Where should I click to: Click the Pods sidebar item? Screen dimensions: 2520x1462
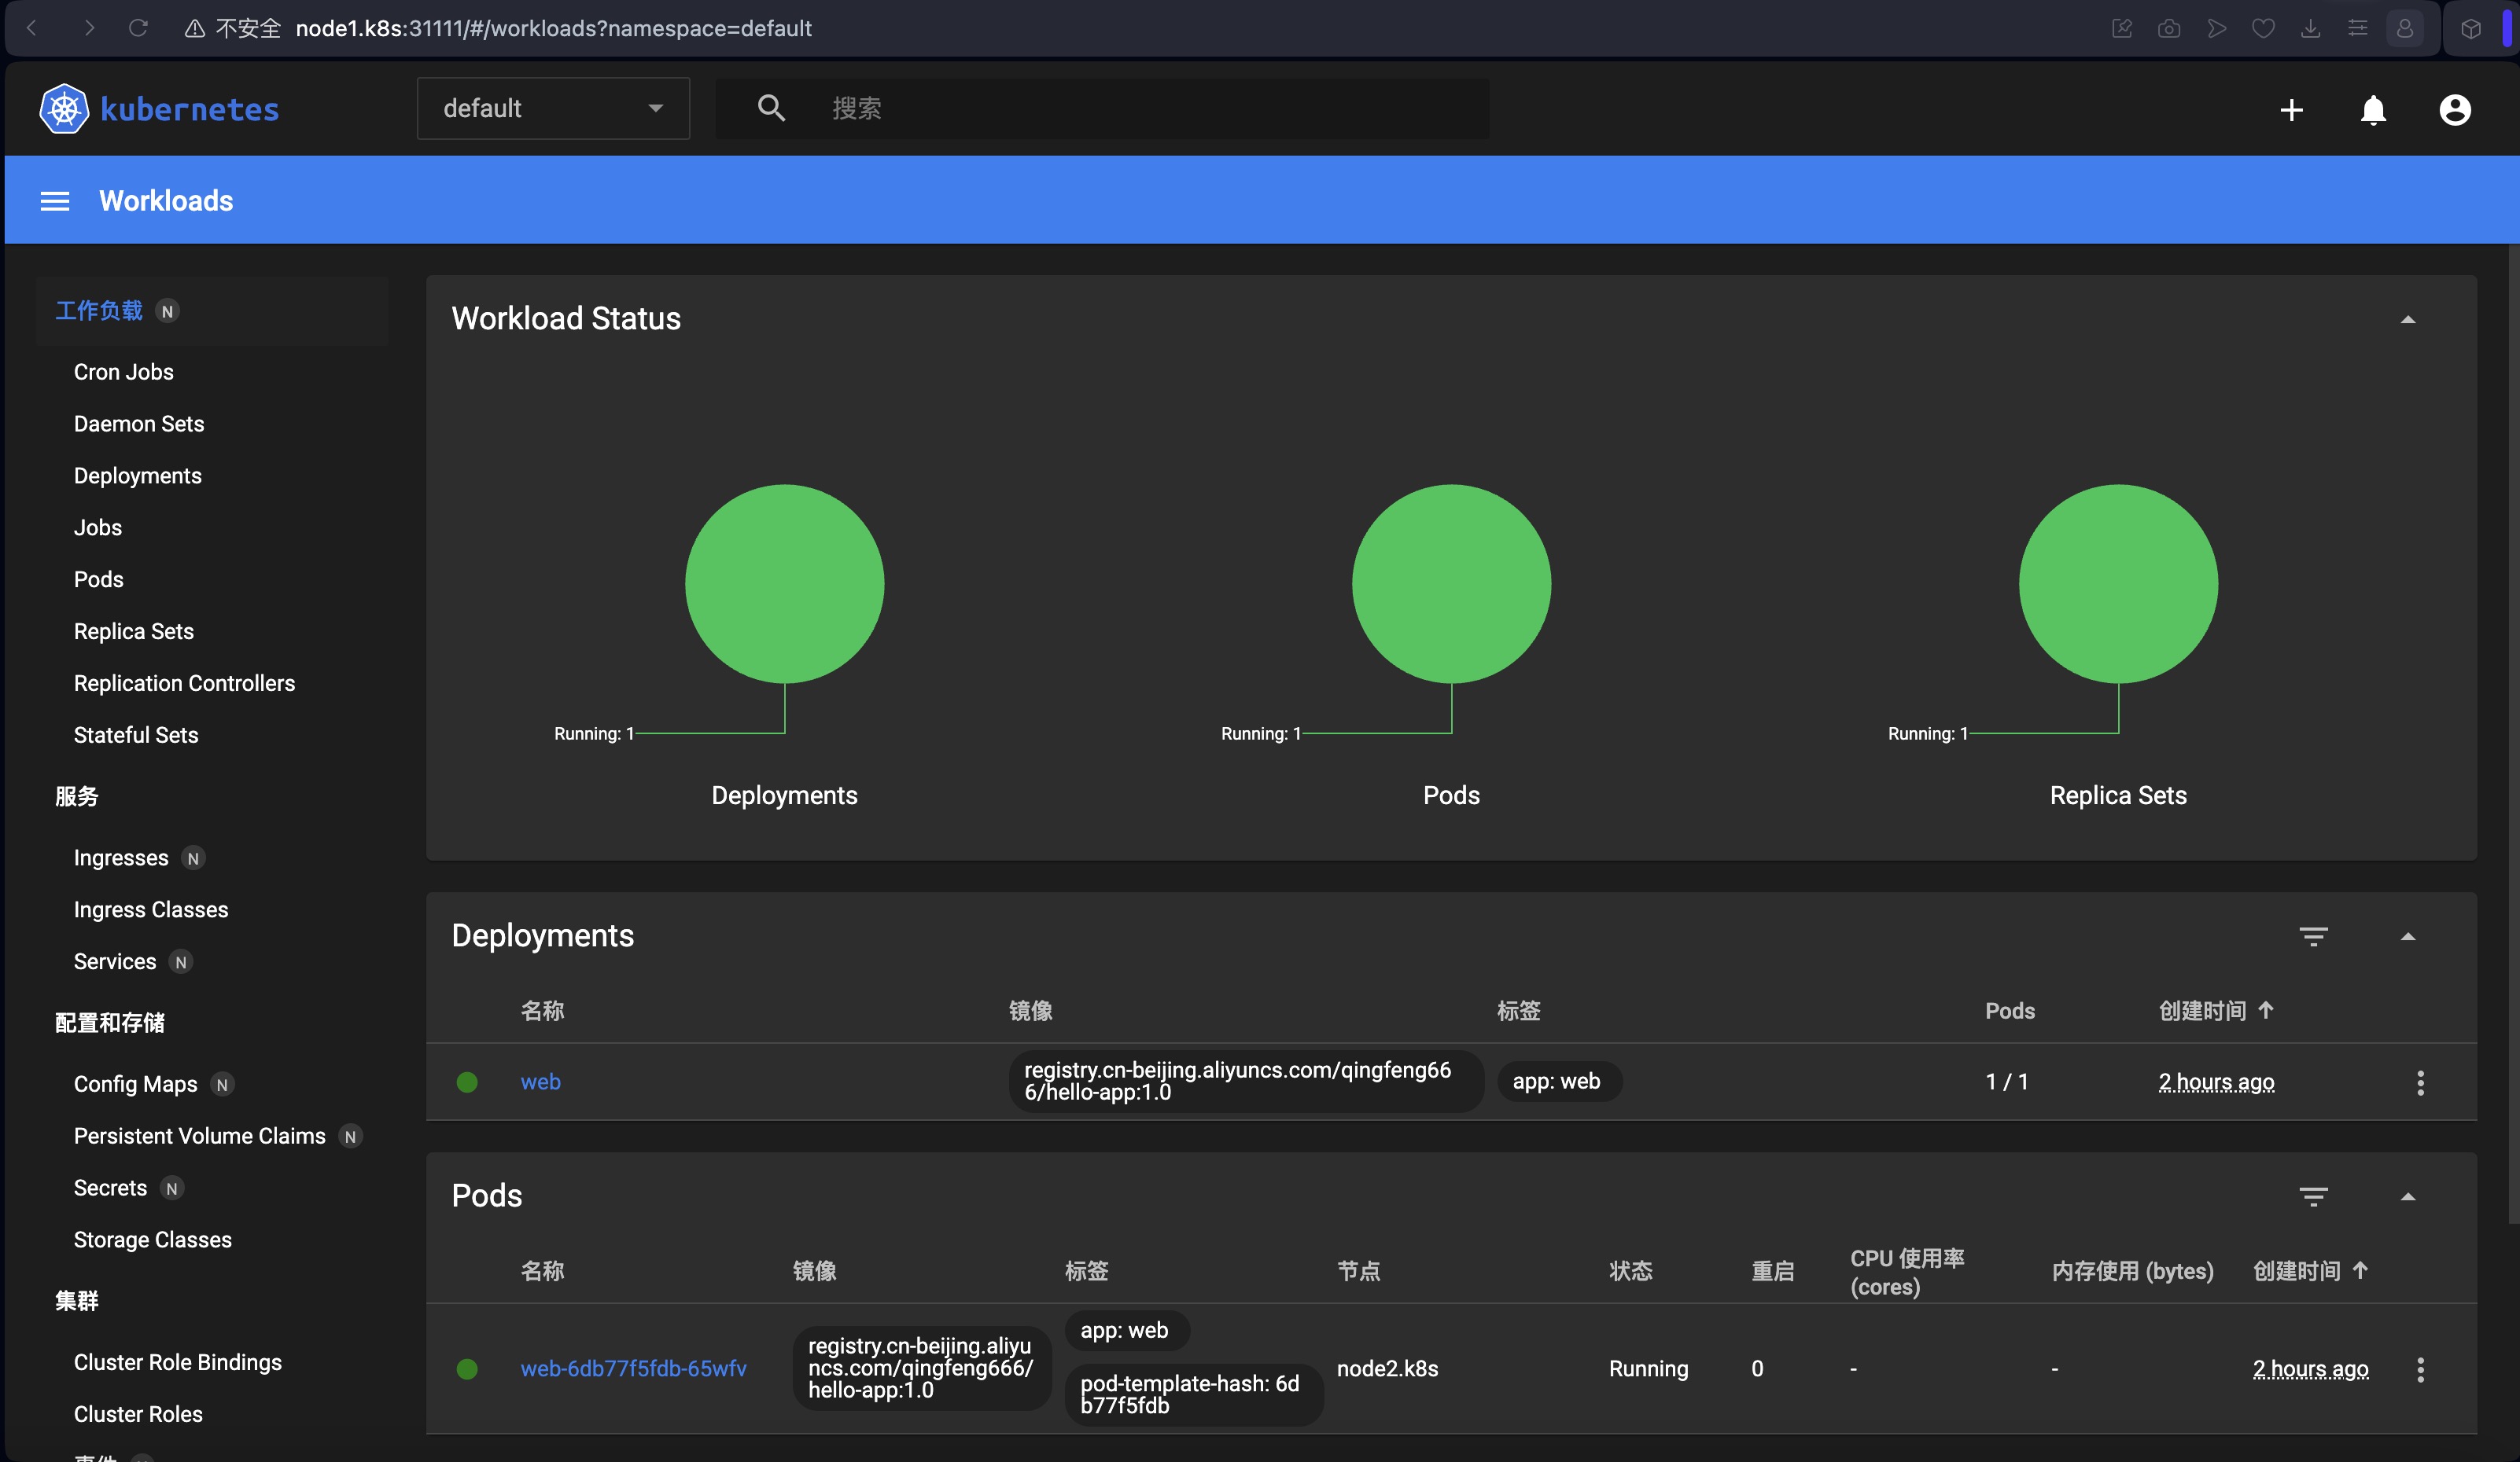point(98,578)
